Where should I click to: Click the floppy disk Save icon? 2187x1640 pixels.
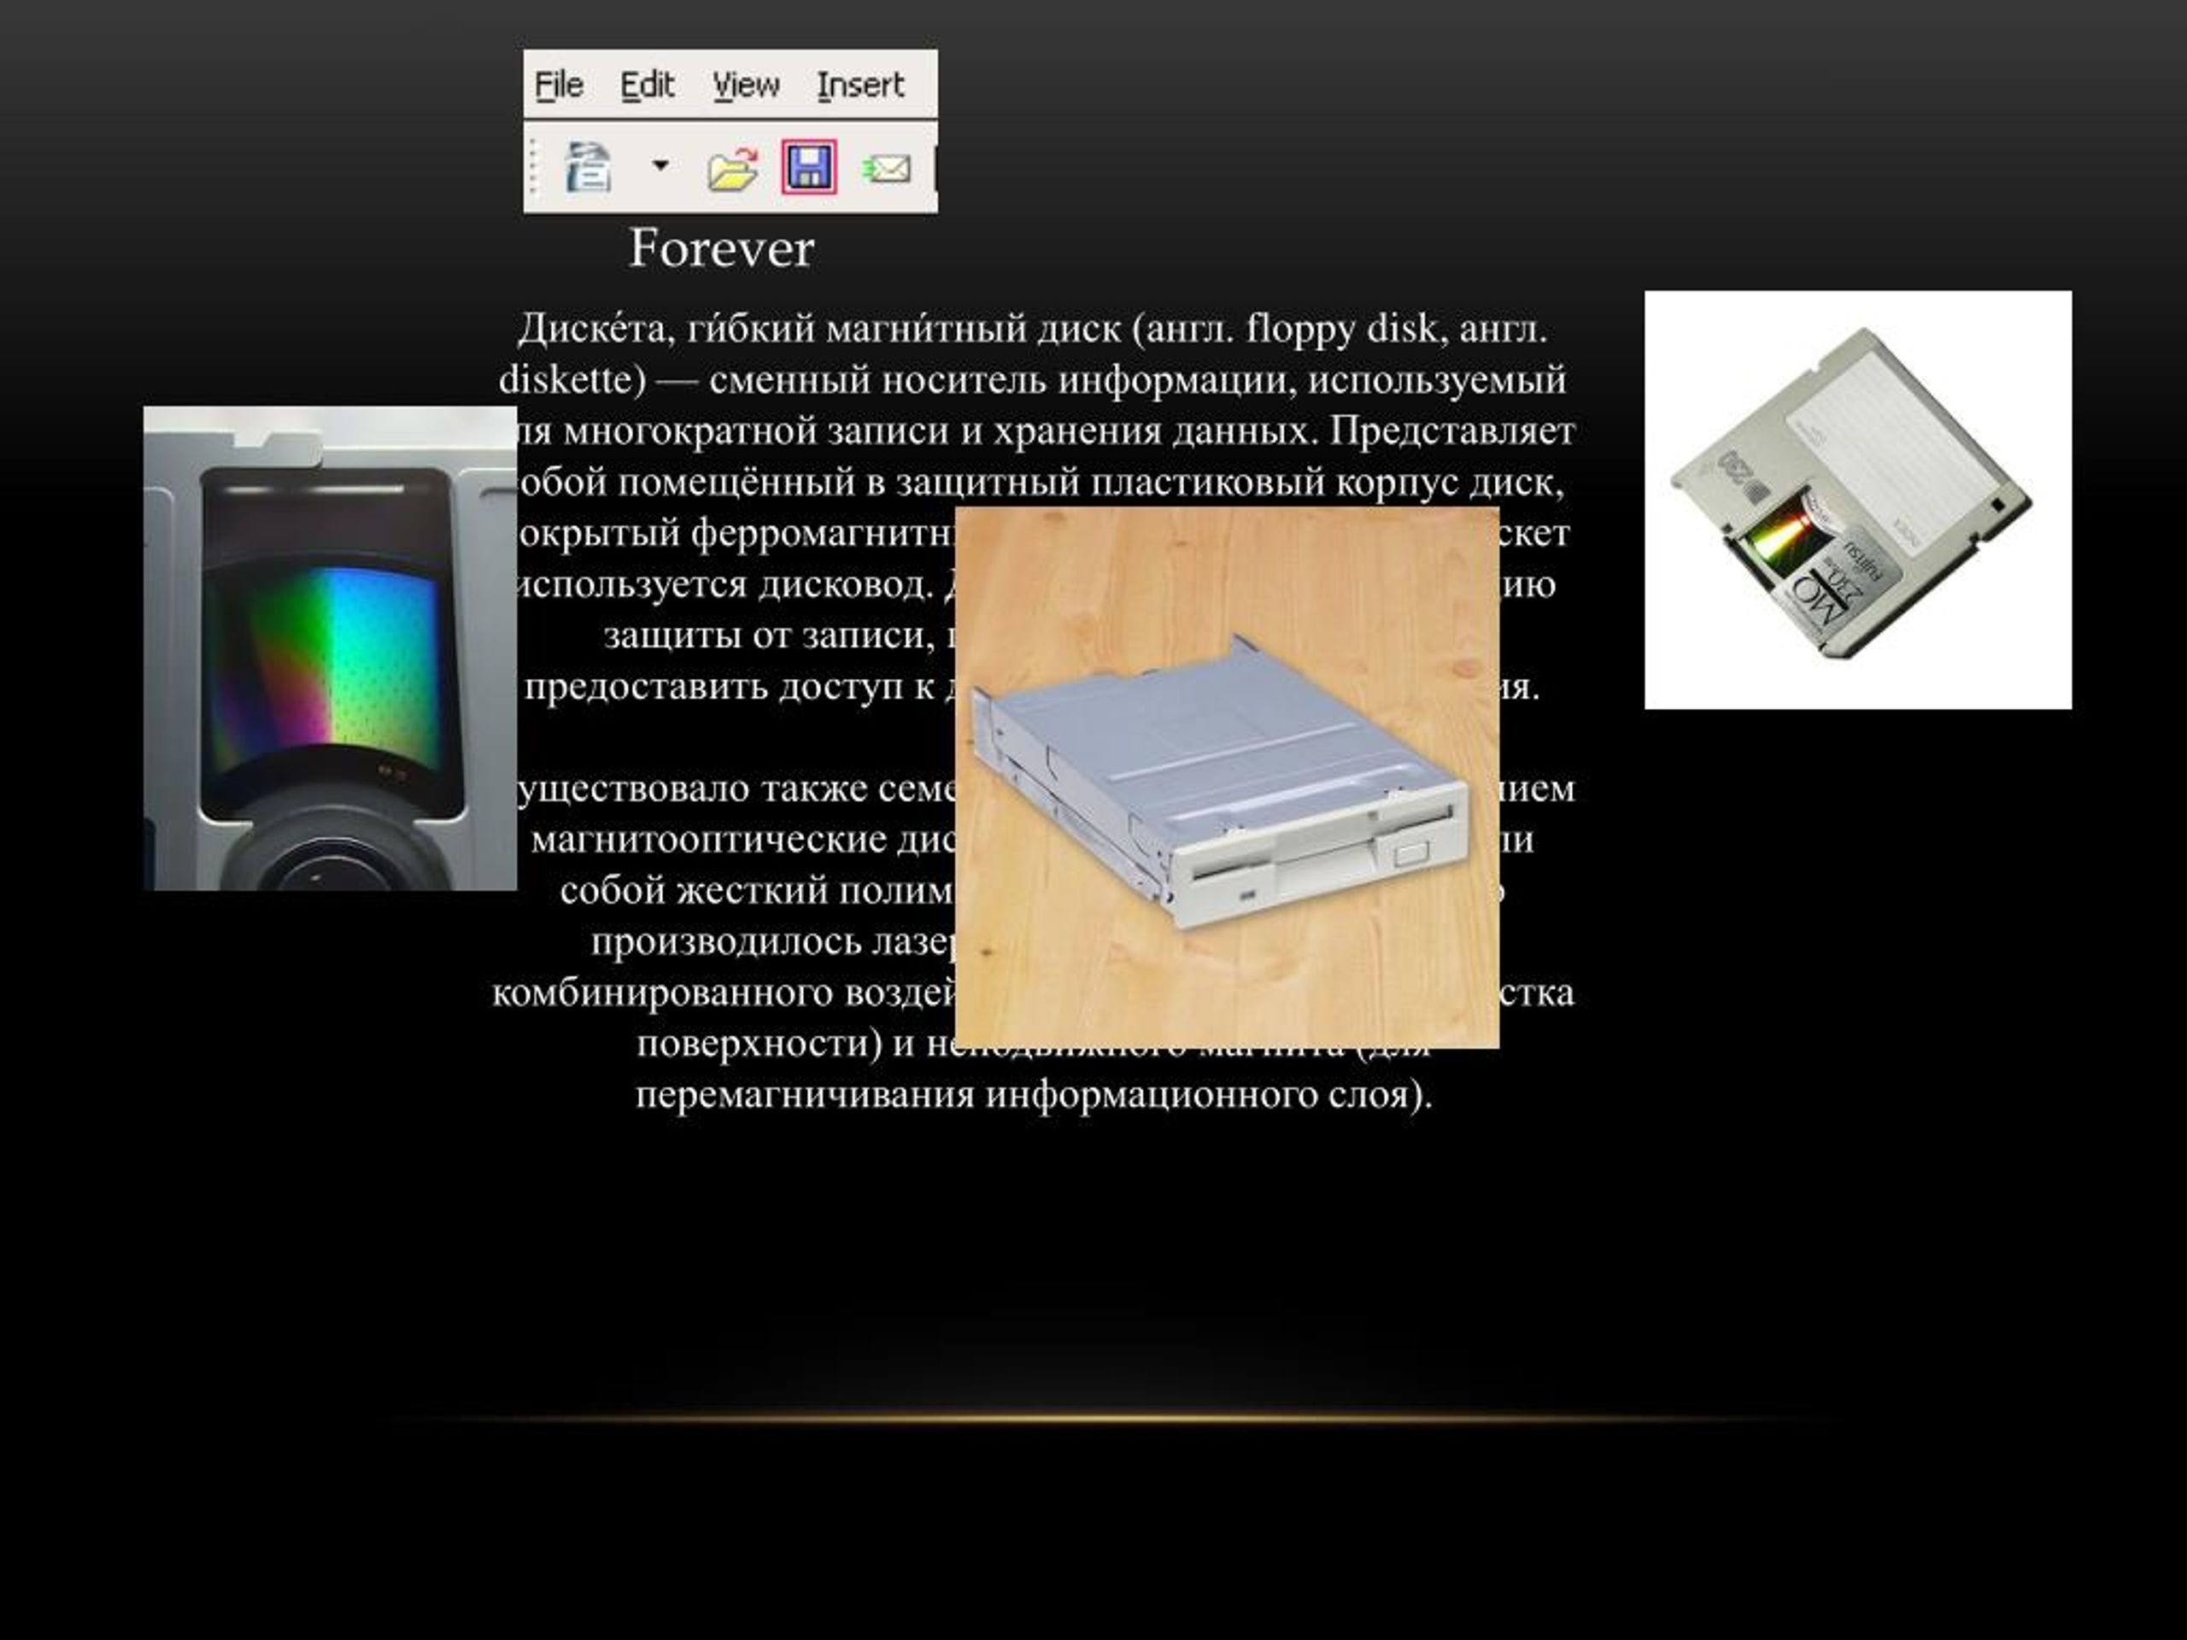pyautogui.click(x=809, y=166)
